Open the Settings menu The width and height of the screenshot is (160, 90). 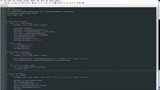tap(33, 1)
